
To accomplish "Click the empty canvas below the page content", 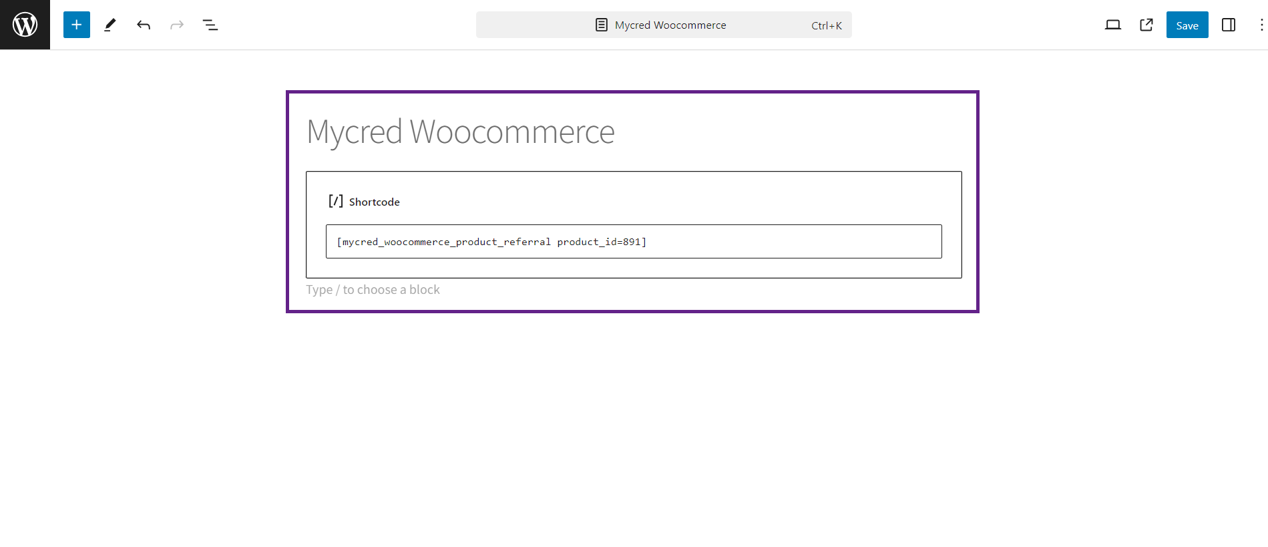I will tap(633, 427).
